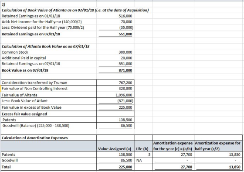Click the 300,000 Common Stock value

pyautogui.click(x=125, y=52)
